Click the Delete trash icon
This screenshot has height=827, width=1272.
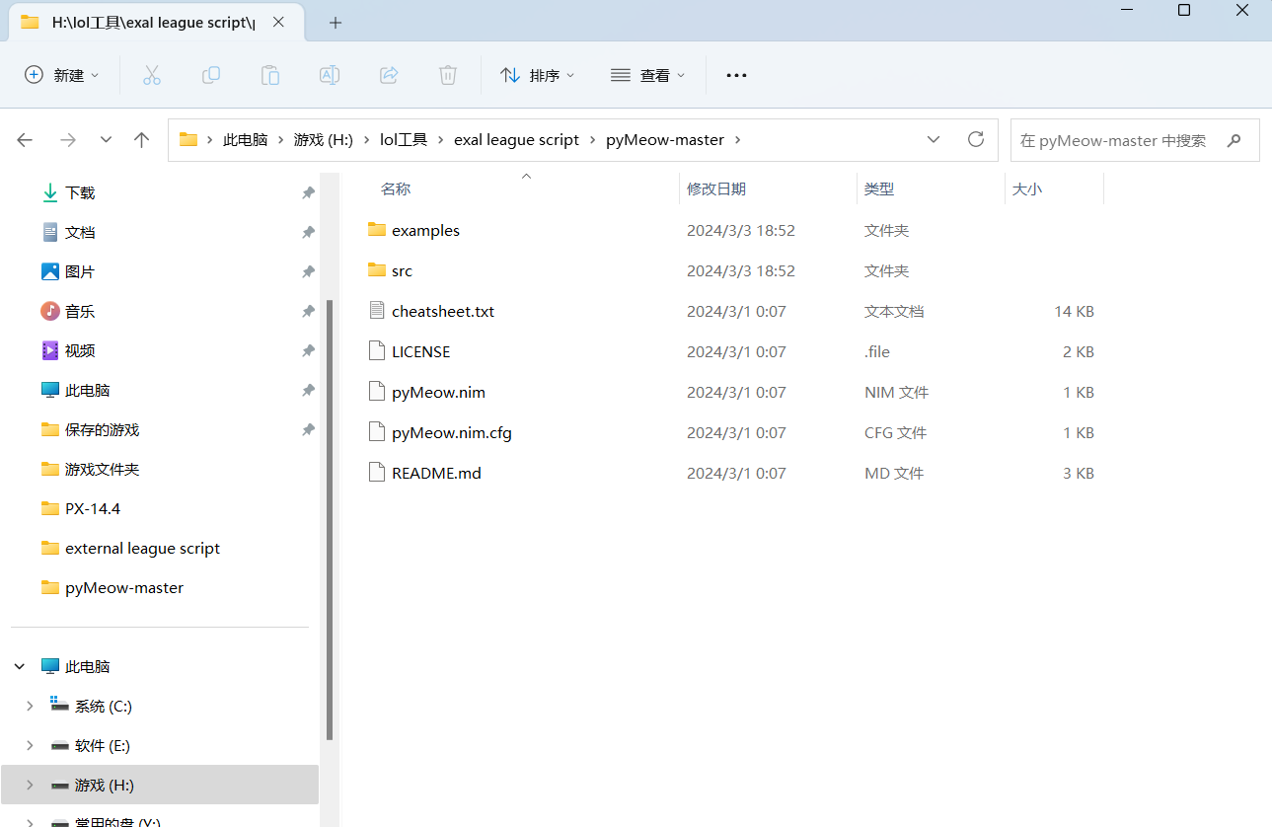(447, 75)
